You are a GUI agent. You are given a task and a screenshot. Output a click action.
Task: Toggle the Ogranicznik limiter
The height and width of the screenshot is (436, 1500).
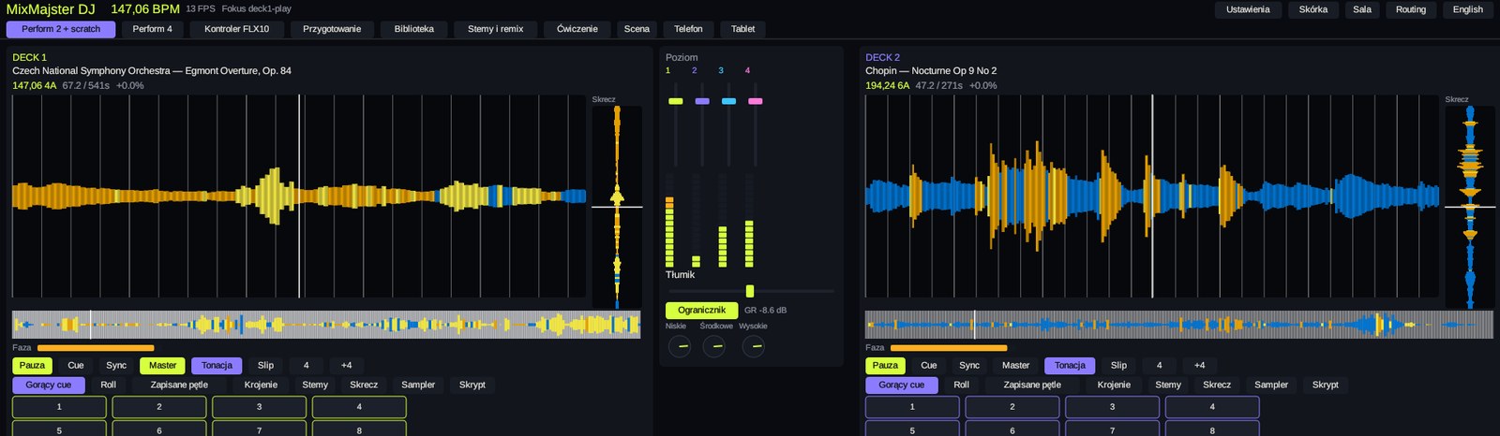(702, 311)
